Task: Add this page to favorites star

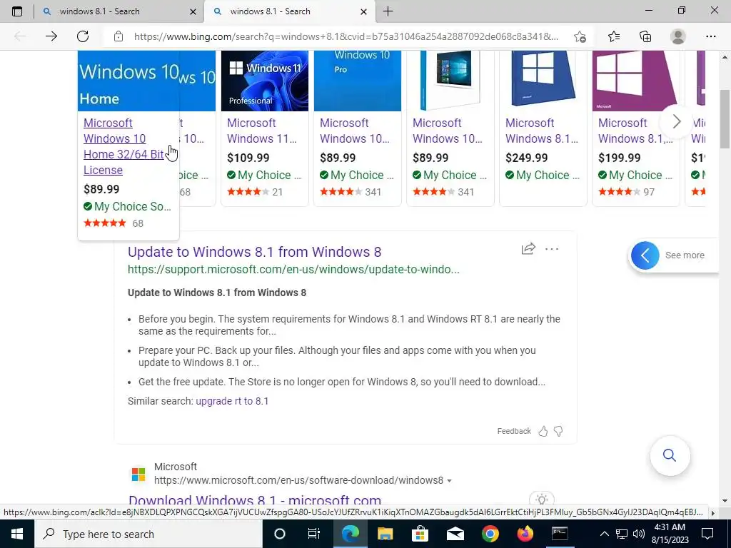Action: click(x=580, y=36)
